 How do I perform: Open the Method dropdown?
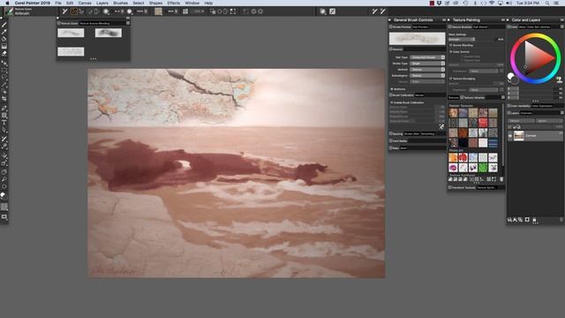pyautogui.click(x=427, y=70)
